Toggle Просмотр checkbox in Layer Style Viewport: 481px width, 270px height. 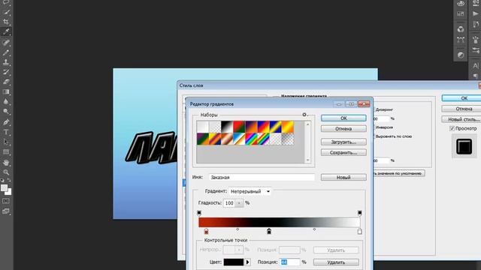tap(452, 128)
